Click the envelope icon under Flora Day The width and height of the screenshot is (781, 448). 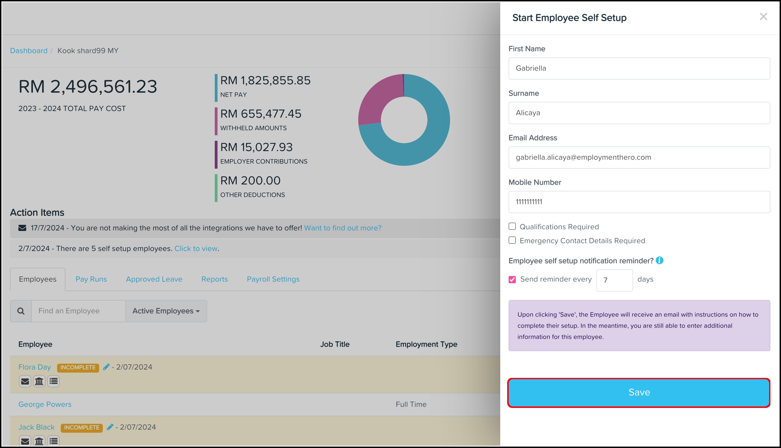(25, 381)
